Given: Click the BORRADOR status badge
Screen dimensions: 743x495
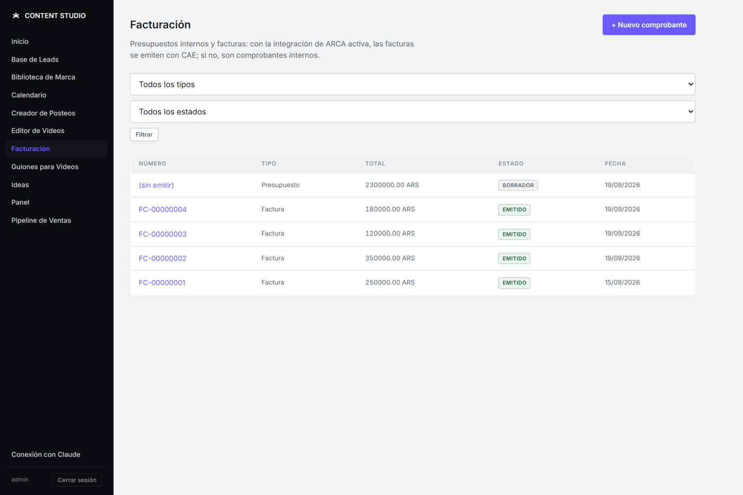Looking at the screenshot, I should coord(518,185).
